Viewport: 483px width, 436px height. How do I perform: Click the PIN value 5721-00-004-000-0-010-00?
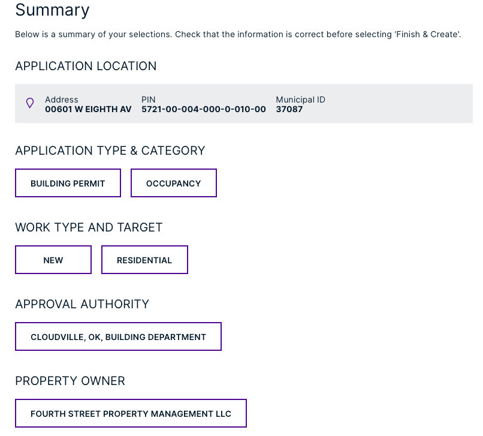click(204, 109)
